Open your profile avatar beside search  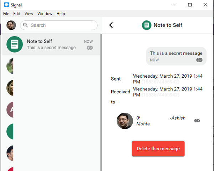(11, 25)
